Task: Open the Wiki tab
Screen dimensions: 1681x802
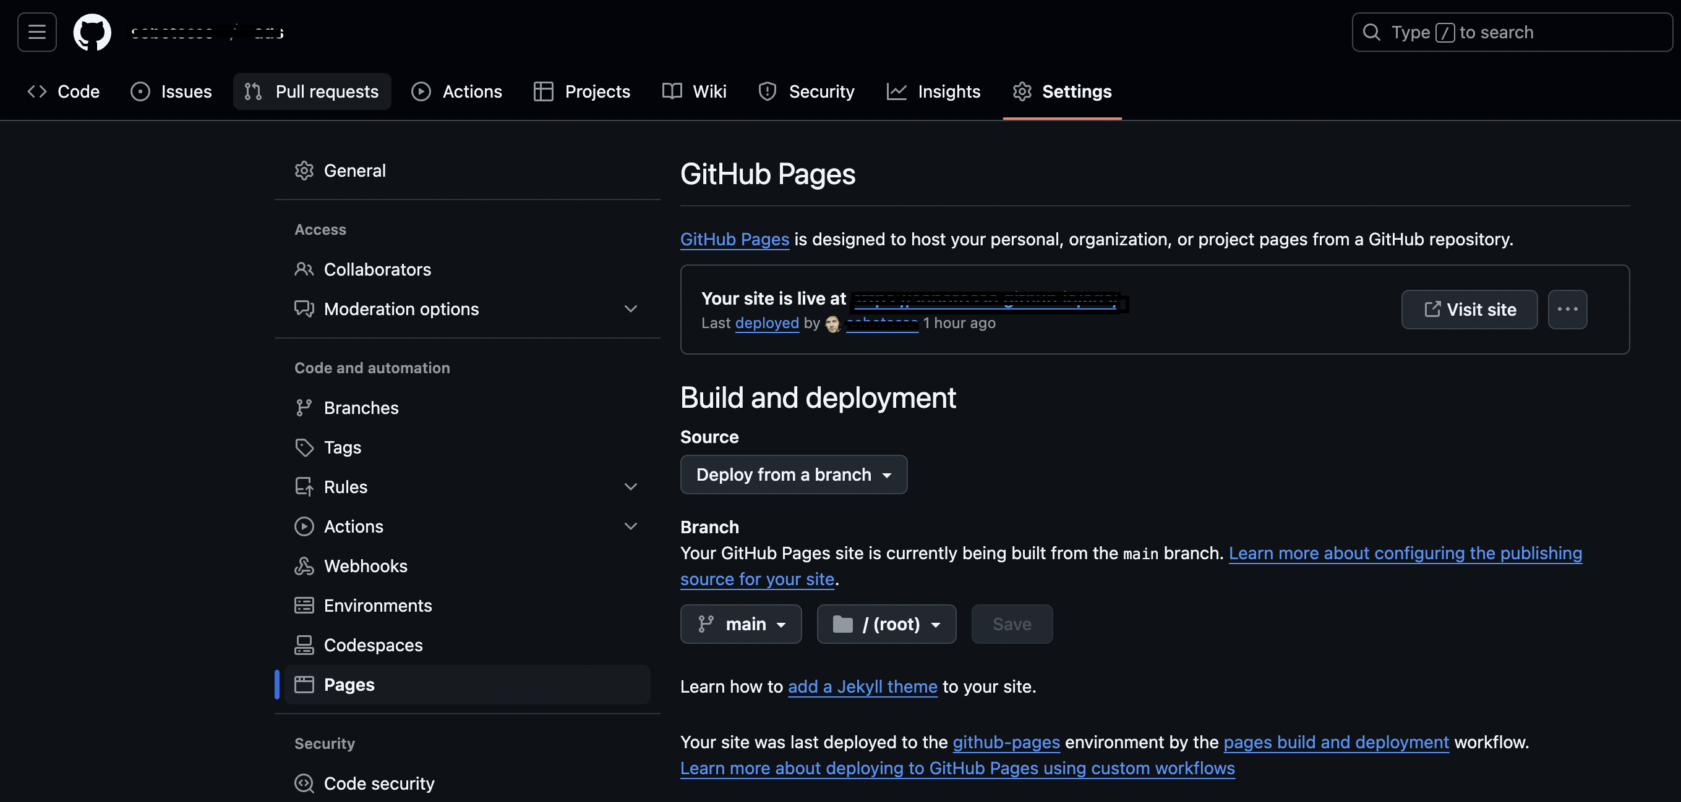Action: pyautogui.click(x=695, y=91)
